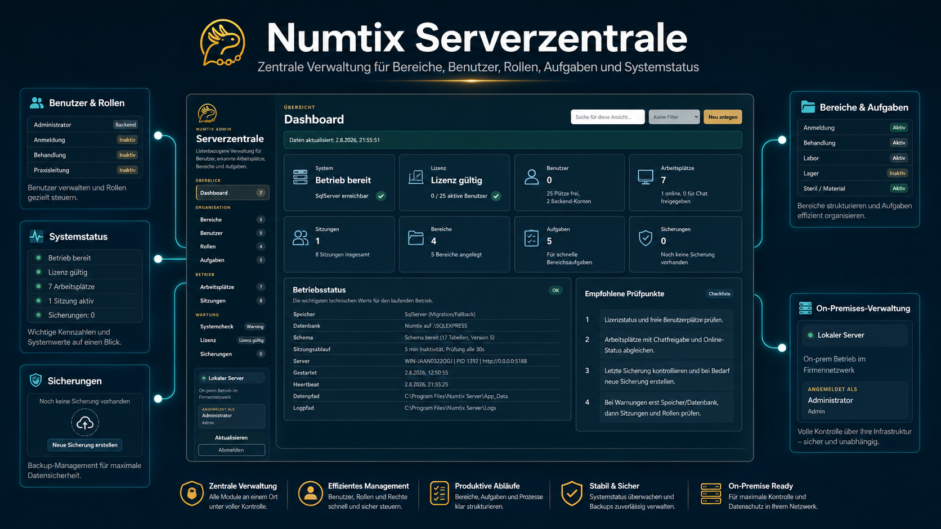Open Lizenz in the sidebar

(232, 340)
